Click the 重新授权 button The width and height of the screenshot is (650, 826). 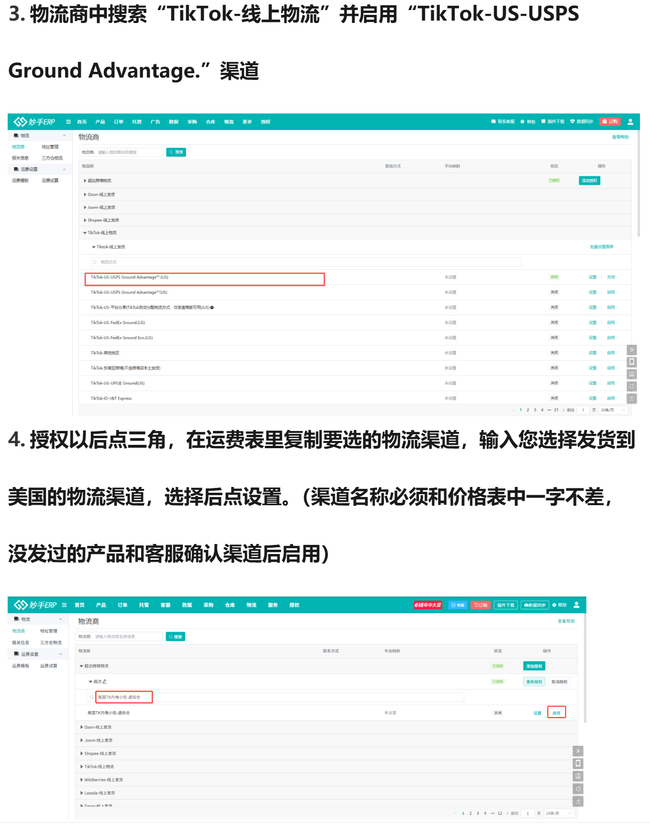(x=534, y=681)
